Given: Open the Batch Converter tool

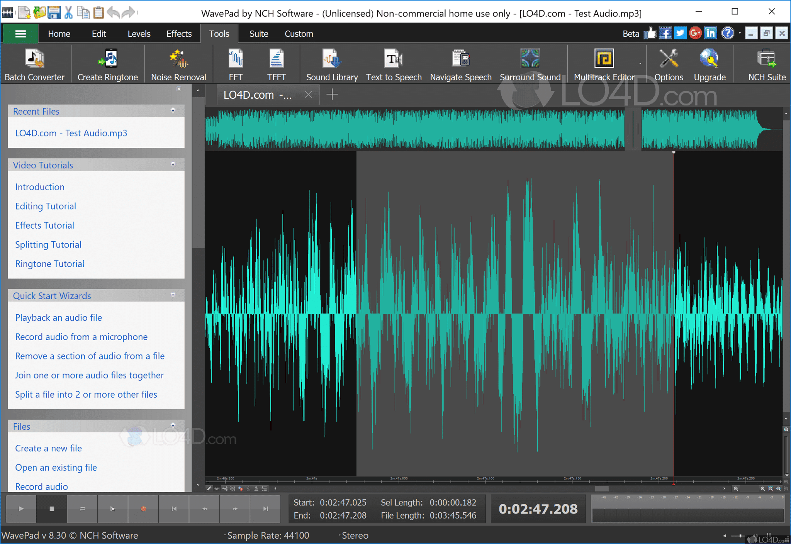Looking at the screenshot, I should click(x=34, y=64).
